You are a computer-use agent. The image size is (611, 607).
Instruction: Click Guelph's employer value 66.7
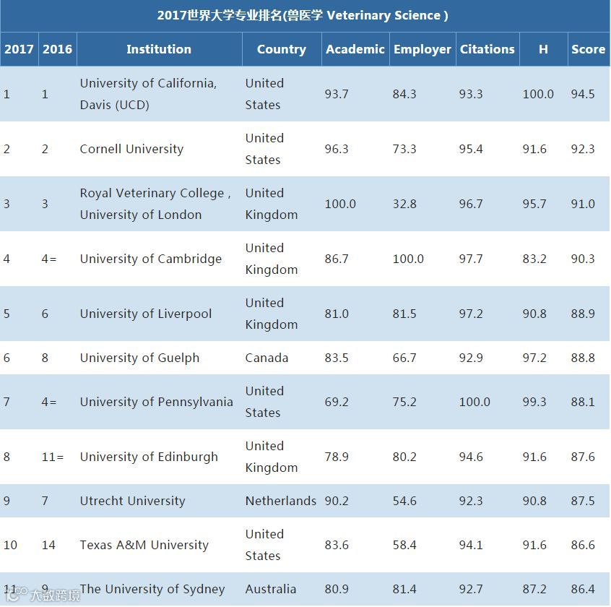point(404,358)
